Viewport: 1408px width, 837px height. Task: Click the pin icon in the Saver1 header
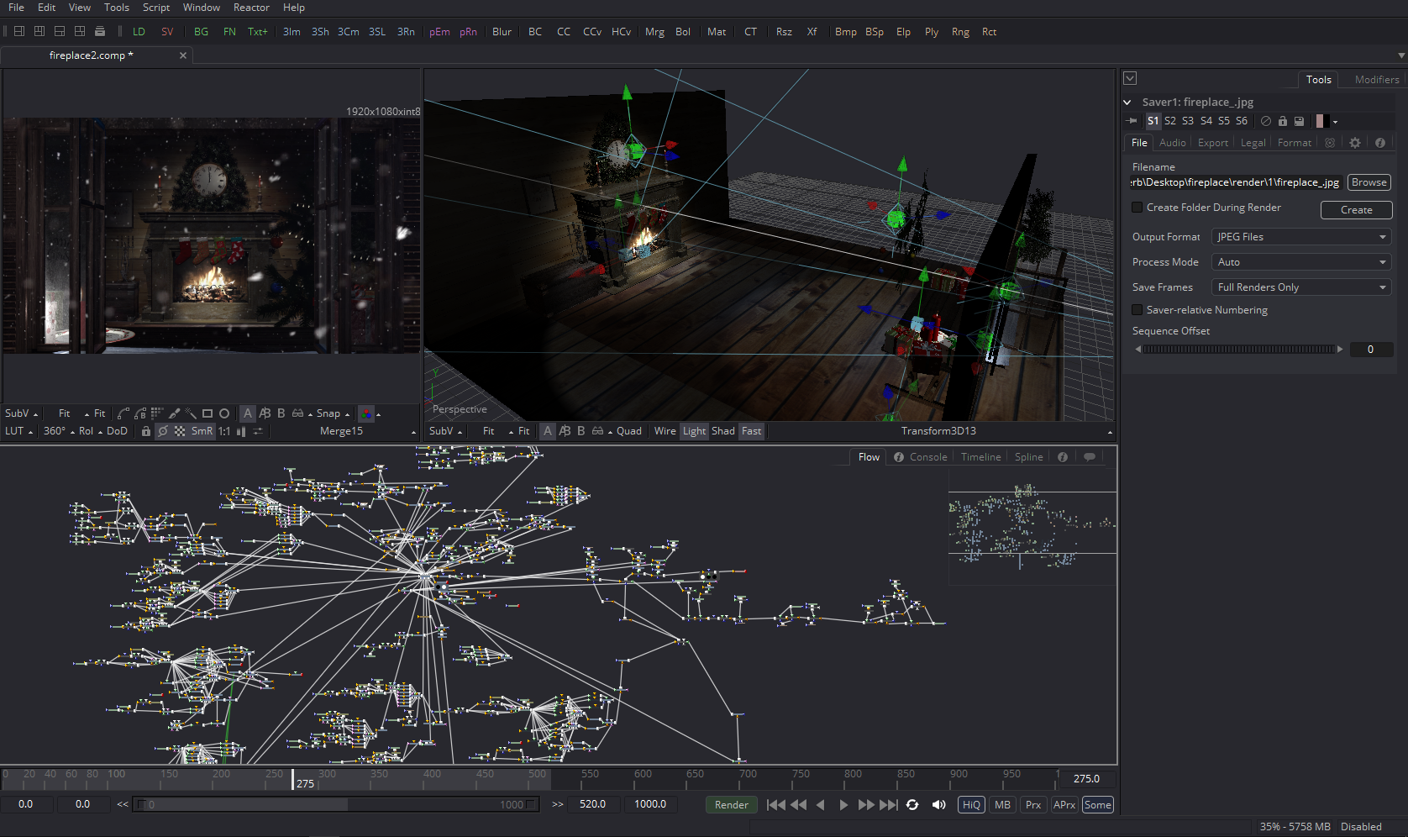(x=1132, y=121)
